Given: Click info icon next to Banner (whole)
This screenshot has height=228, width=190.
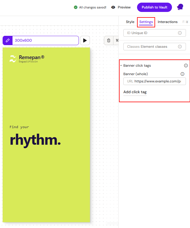Looking at the screenshot, I should [x=182, y=74].
